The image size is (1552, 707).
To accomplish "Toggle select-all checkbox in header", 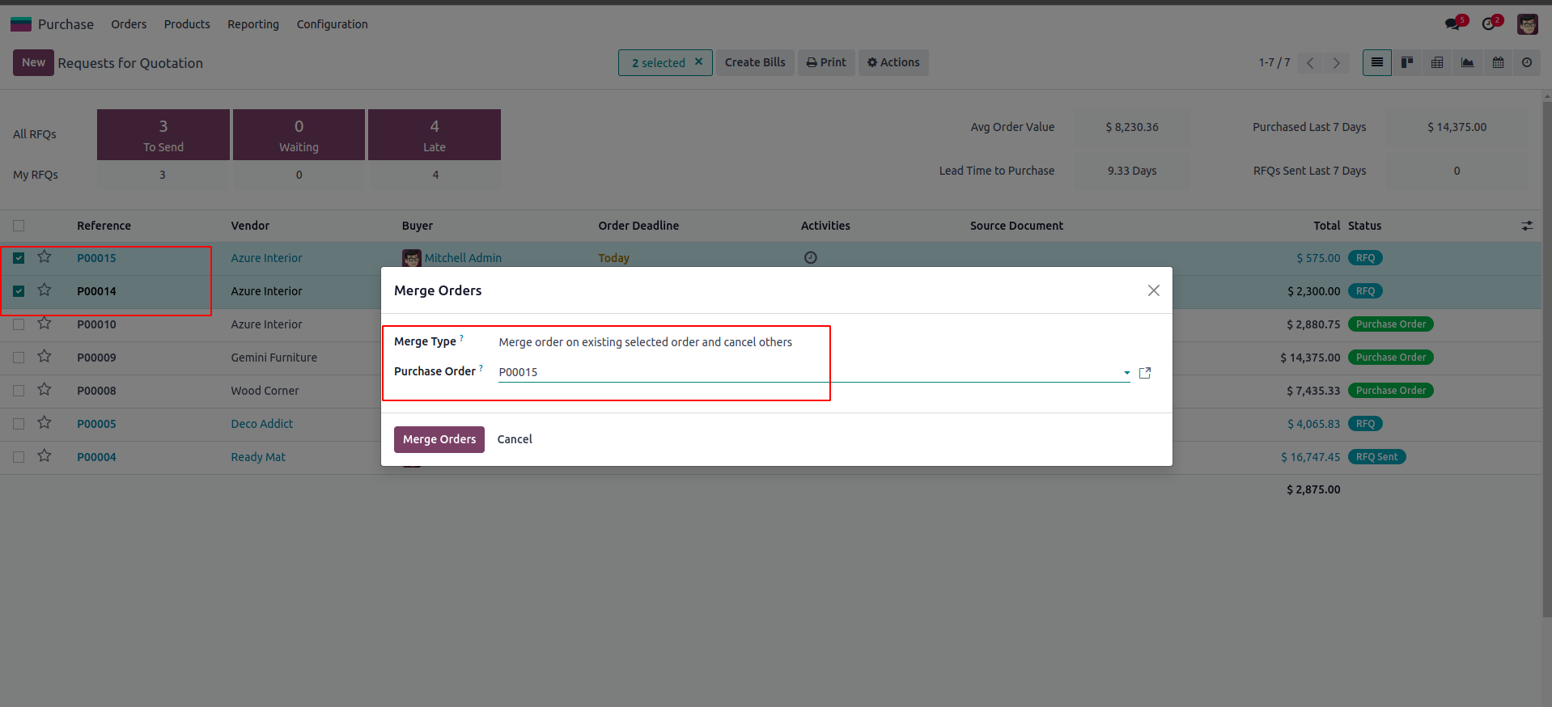I will 19,226.
